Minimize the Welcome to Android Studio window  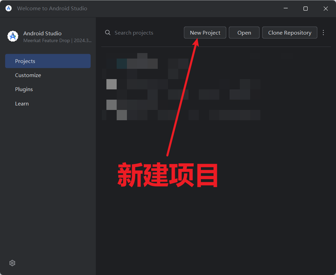pyautogui.click(x=286, y=8)
